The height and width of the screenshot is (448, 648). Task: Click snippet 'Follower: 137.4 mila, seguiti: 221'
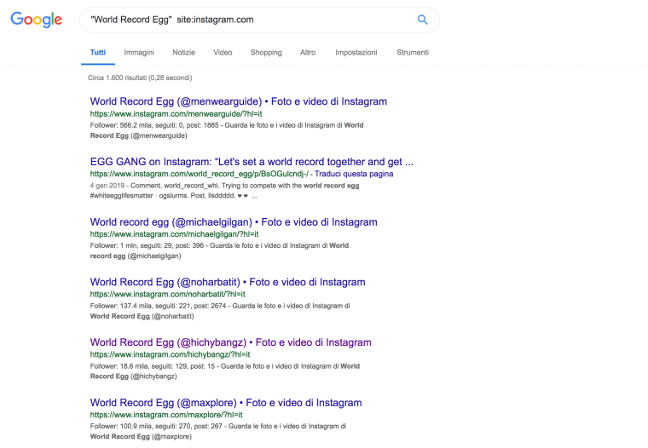point(220,311)
